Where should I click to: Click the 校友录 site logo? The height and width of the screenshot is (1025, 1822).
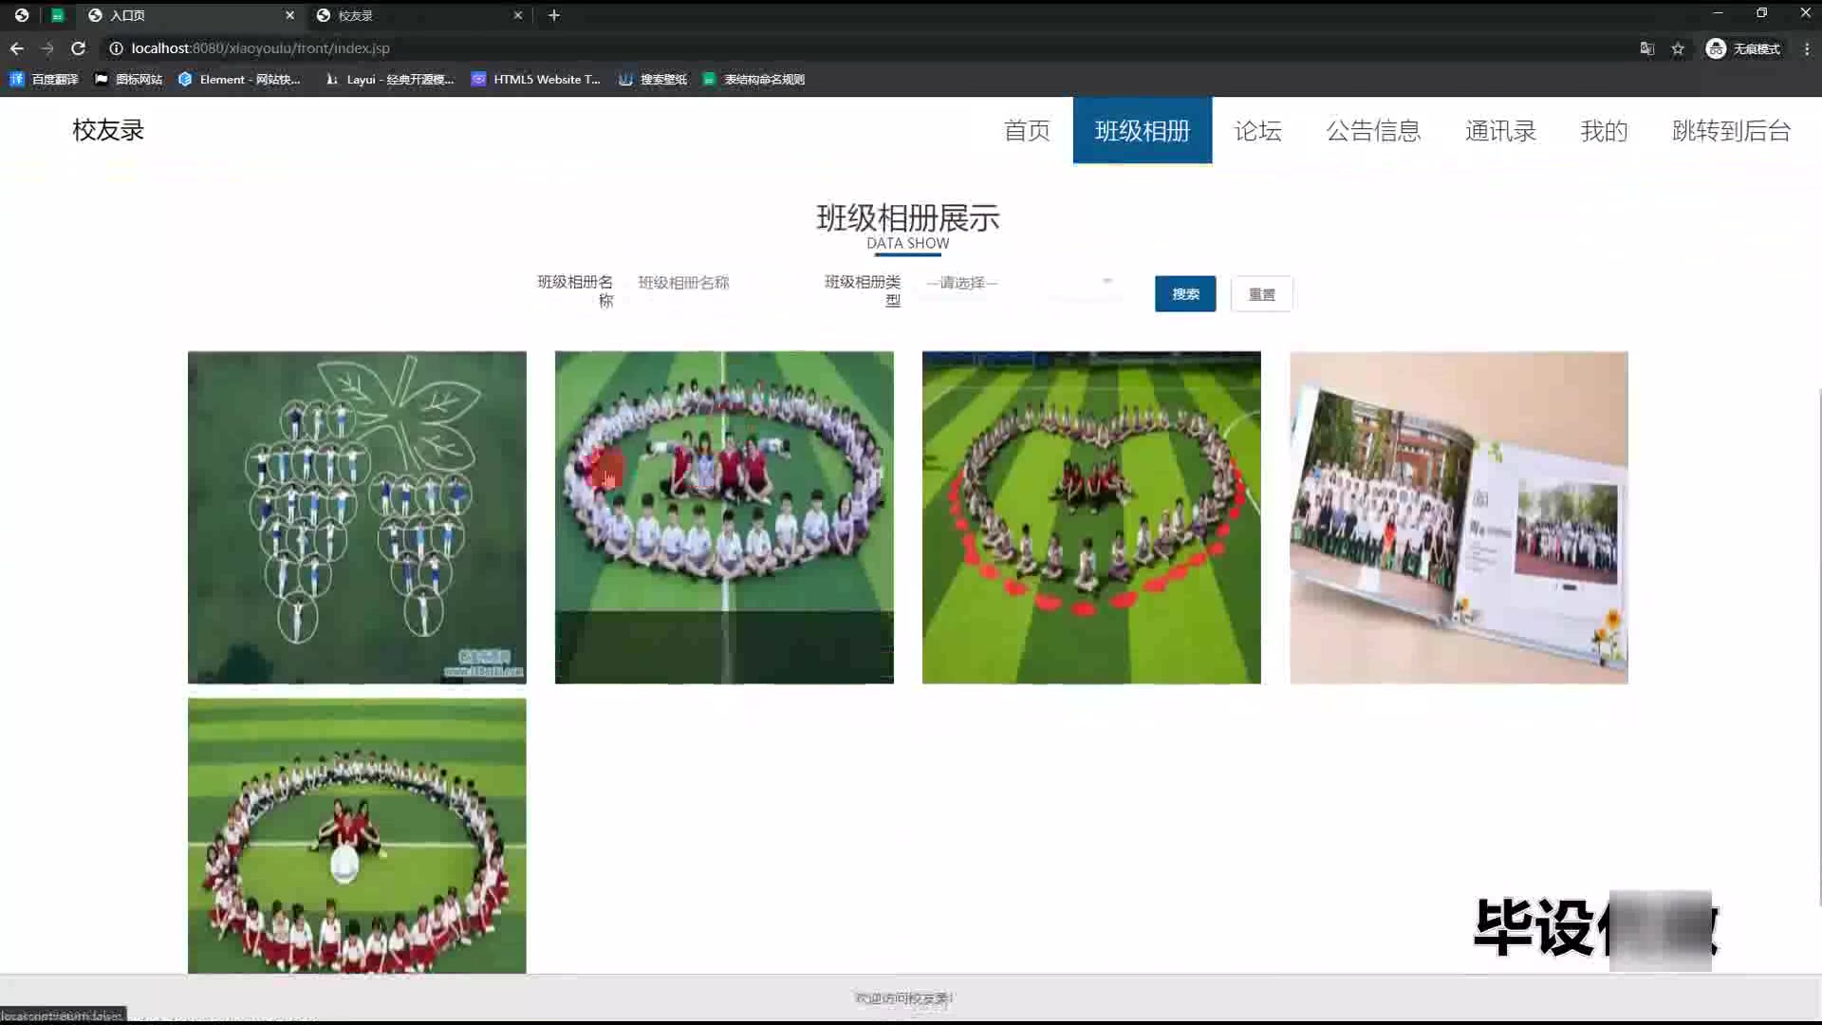pyautogui.click(x=108, y=130)
